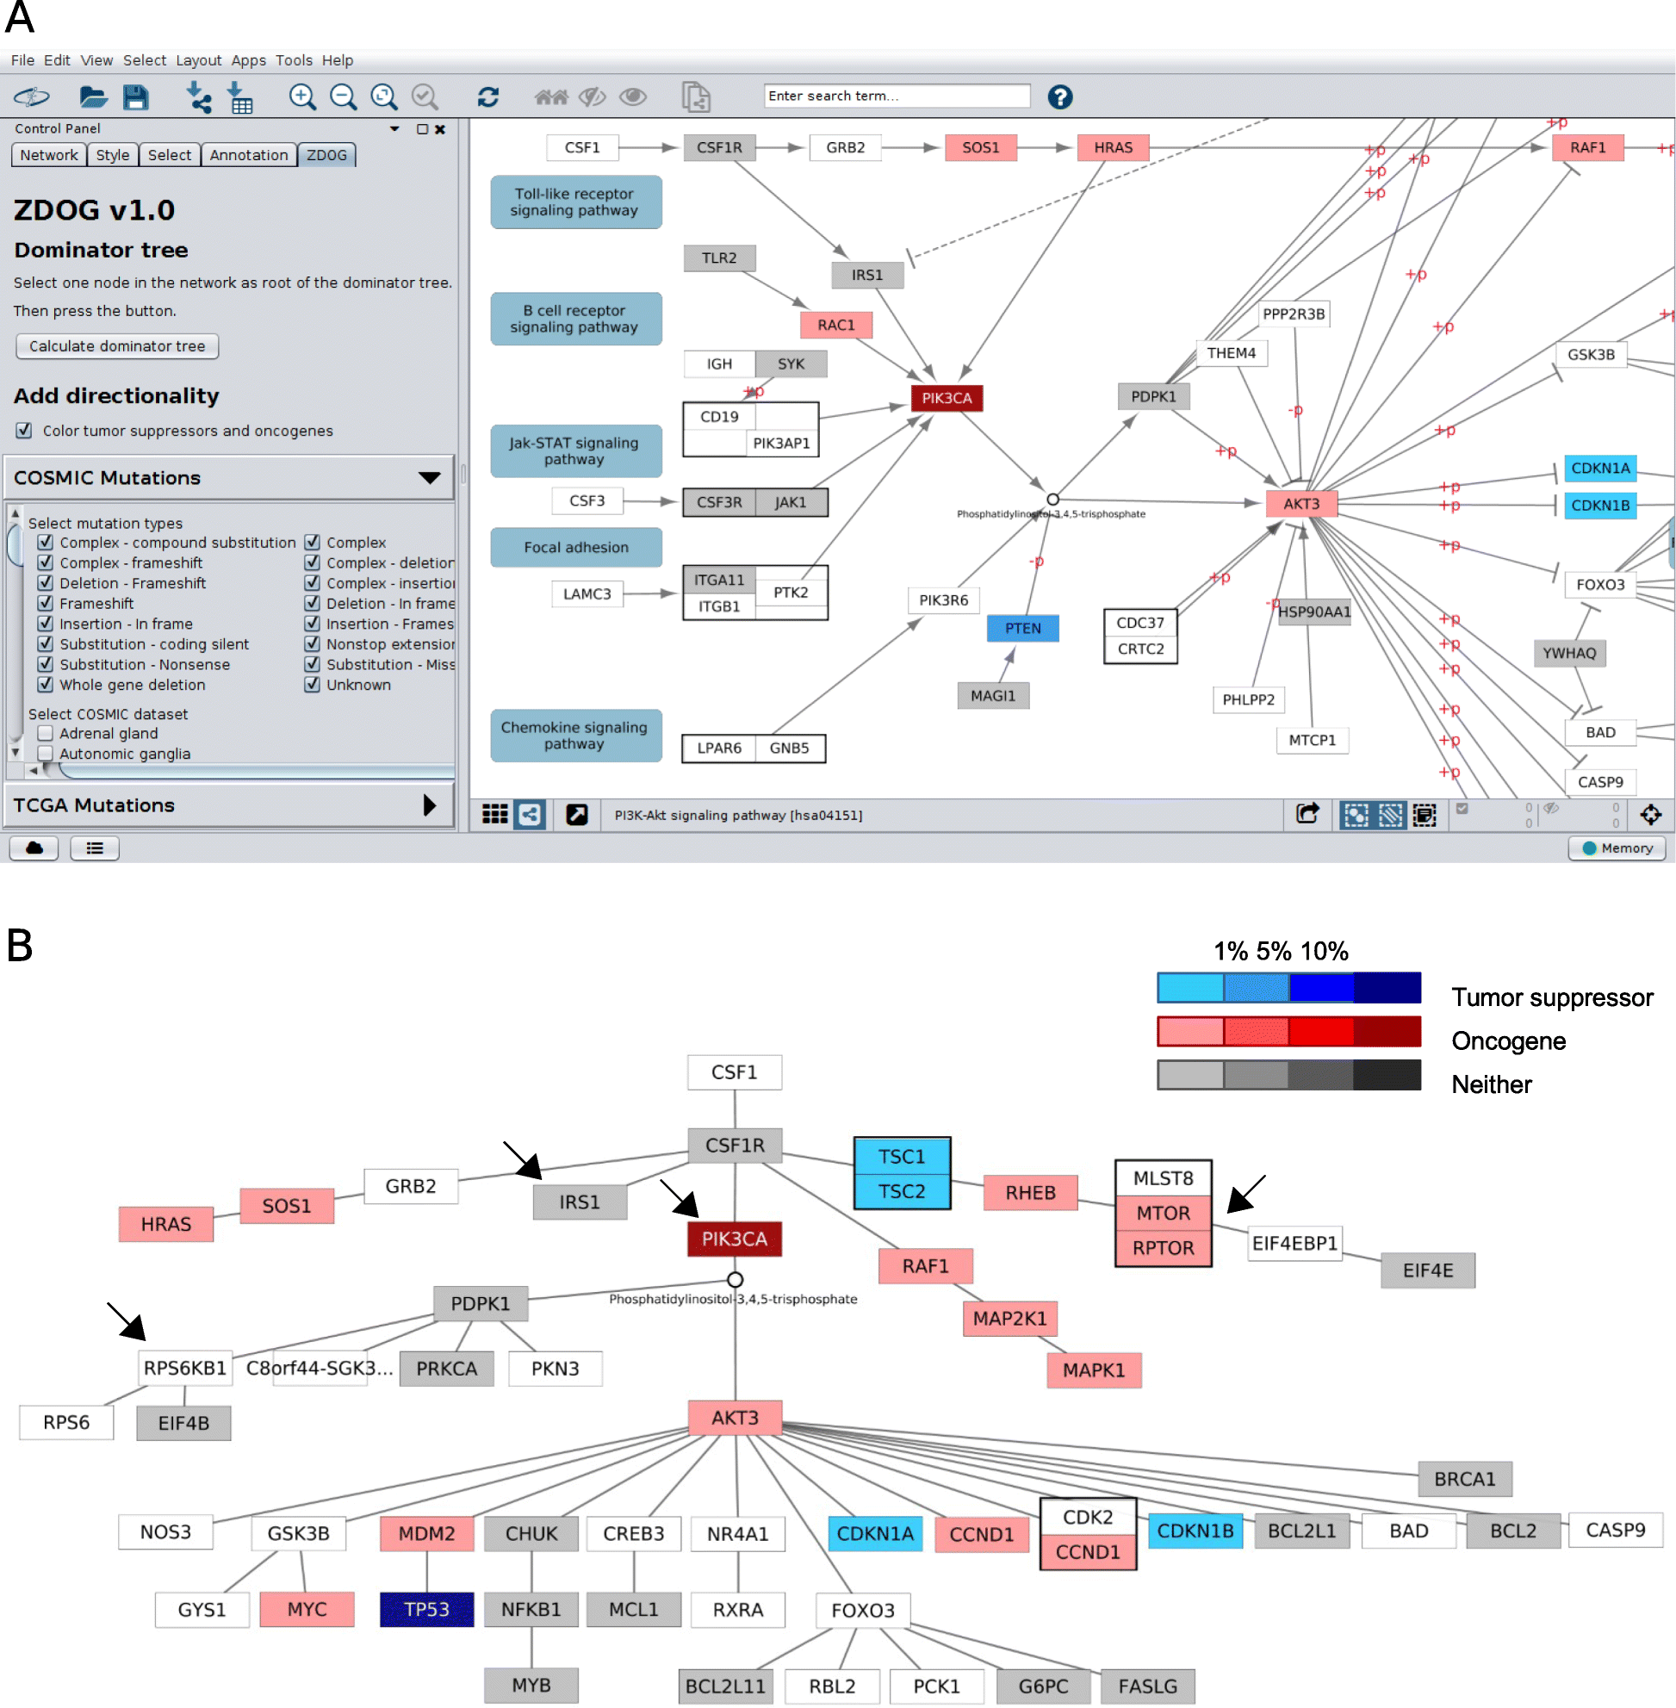Float the Control Panel window icon
Screen dimensions: 1676x1708
423,129
